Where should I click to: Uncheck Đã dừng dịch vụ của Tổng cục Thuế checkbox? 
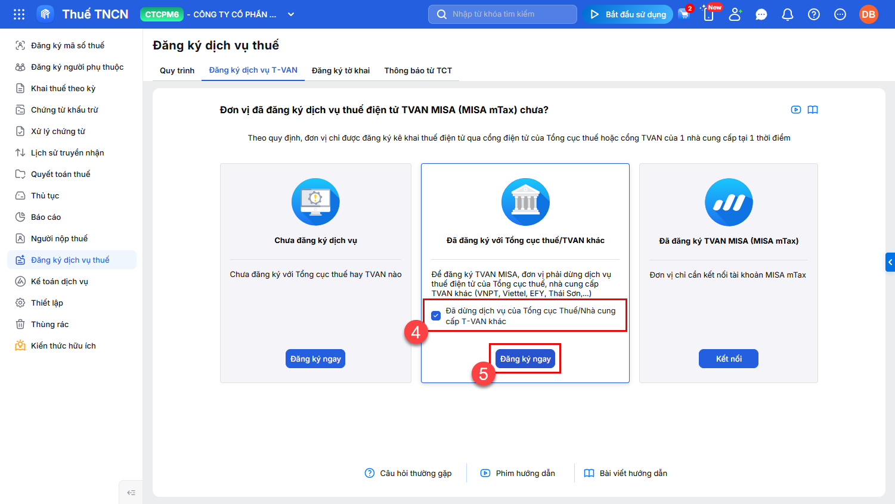tap(436, 316)
